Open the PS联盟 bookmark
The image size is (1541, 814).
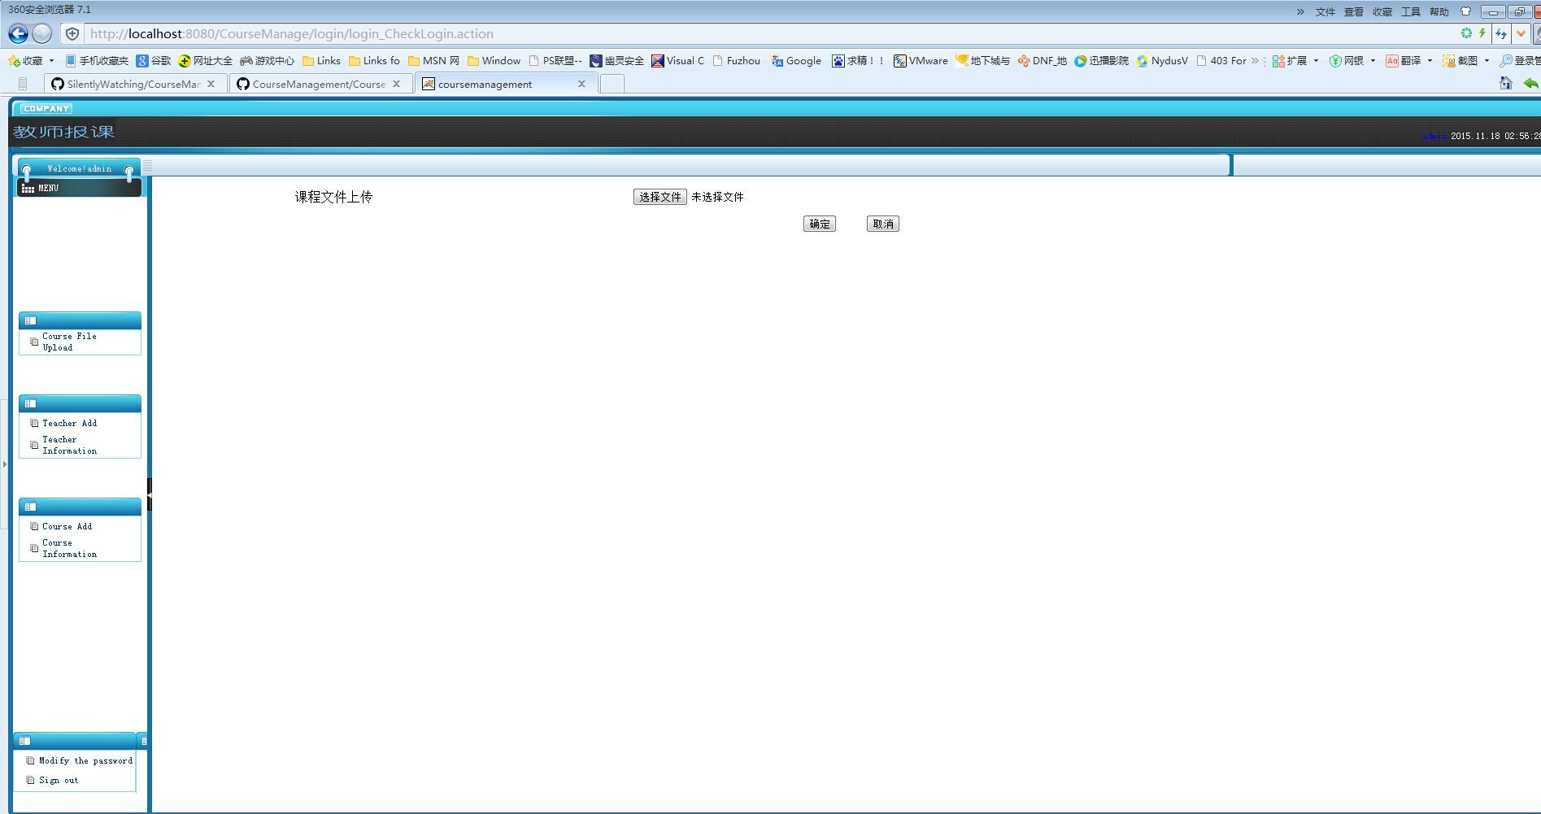pyautogui.click(x=555, y=61)
